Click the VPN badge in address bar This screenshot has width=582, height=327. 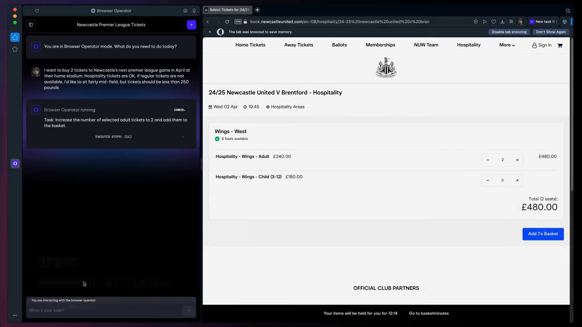(x=238, y=22)
